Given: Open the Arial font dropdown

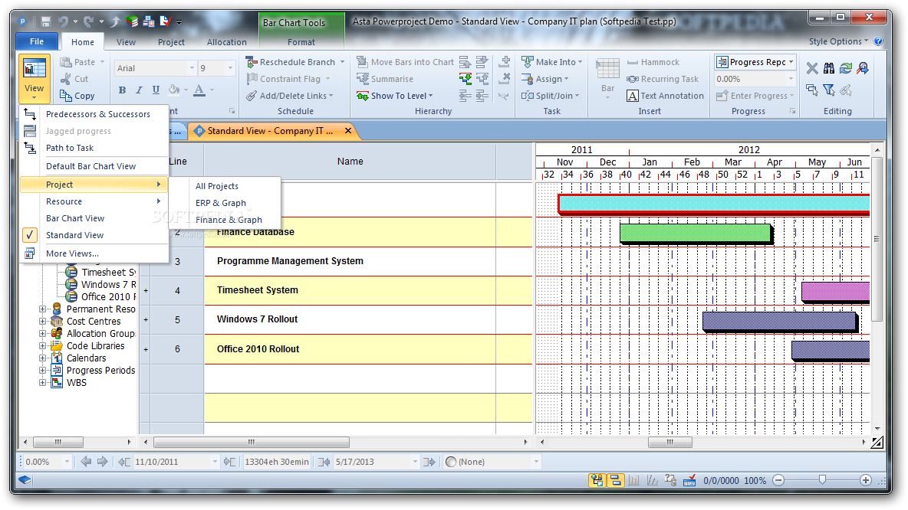Looking at the screenshot, I should pos(192,68).
